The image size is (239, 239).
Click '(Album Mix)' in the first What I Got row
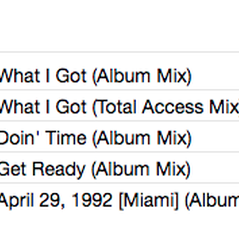(x=142, y=77)
